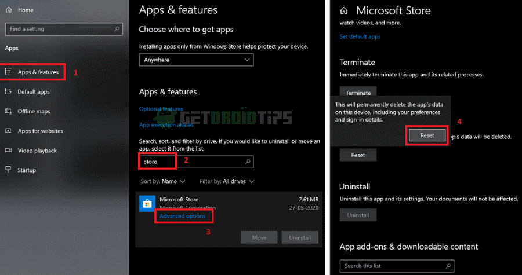Click the Microsoft Store app icon

148,203
